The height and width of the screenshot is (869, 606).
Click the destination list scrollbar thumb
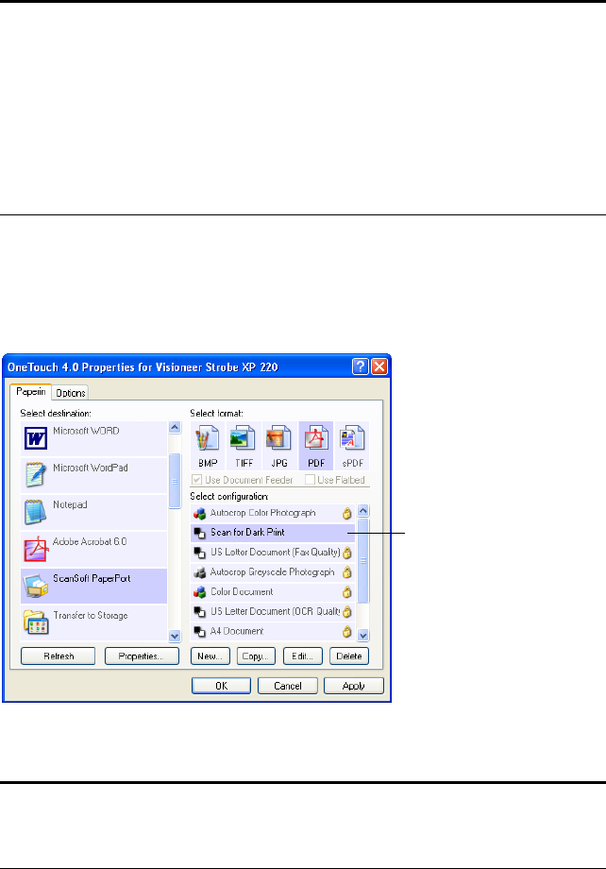click(x=175, y=481)
